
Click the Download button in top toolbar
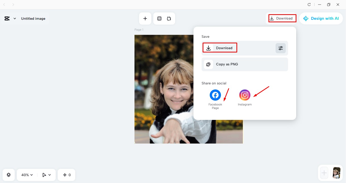point(282,18)
